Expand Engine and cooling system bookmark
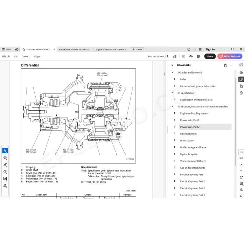The height and width of the screenshot is (245, 245). 175,113
